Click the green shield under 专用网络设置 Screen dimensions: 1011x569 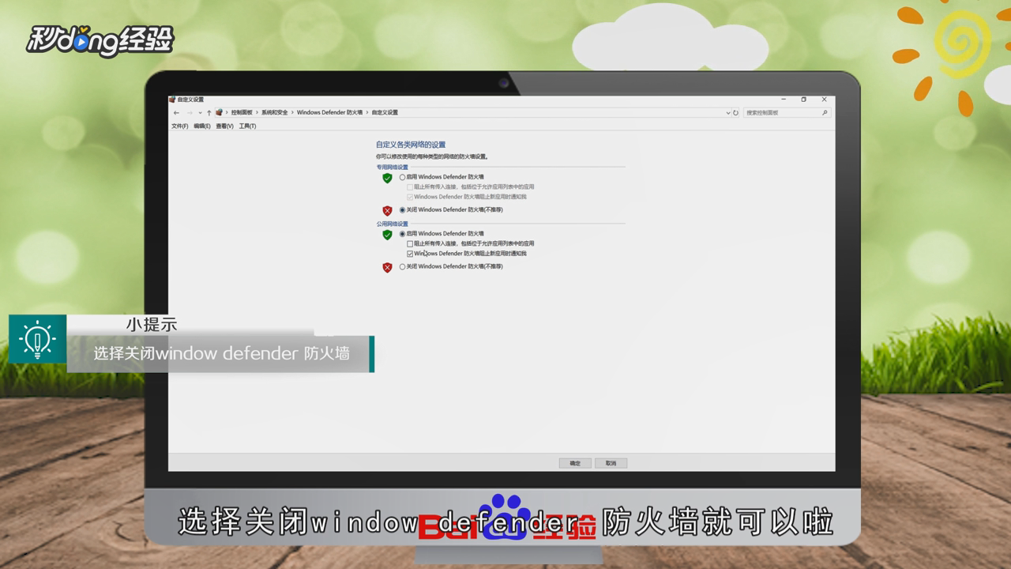387,178
